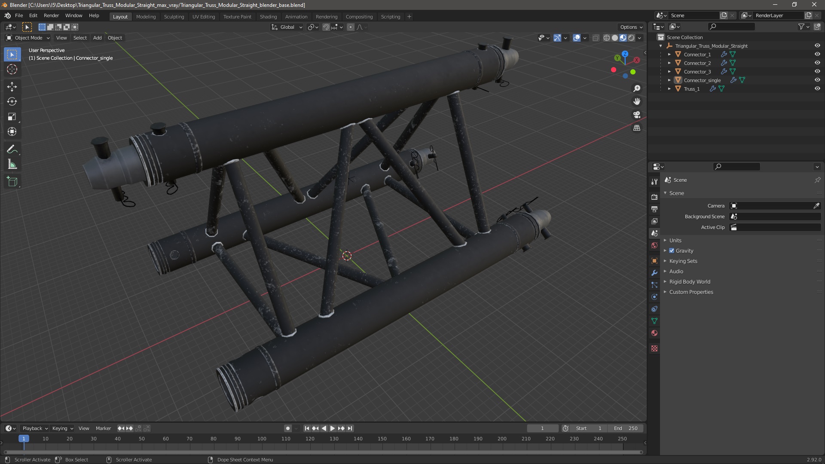Click the viewport pan hand icon

[637, 101]
